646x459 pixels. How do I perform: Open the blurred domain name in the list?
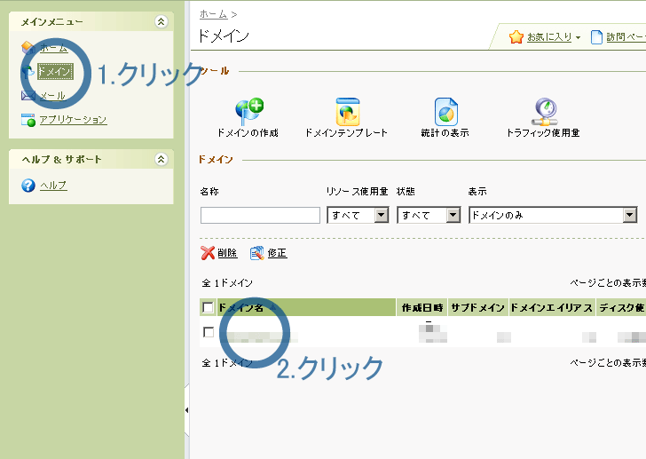click(x=261, y=337)
